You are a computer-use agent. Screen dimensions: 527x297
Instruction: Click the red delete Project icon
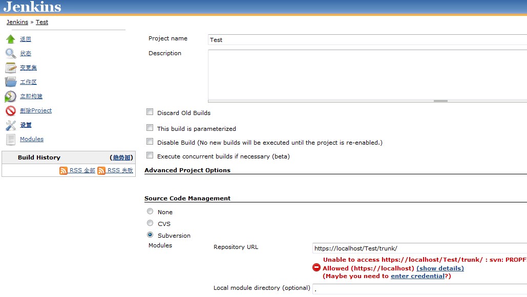(10, 111)
